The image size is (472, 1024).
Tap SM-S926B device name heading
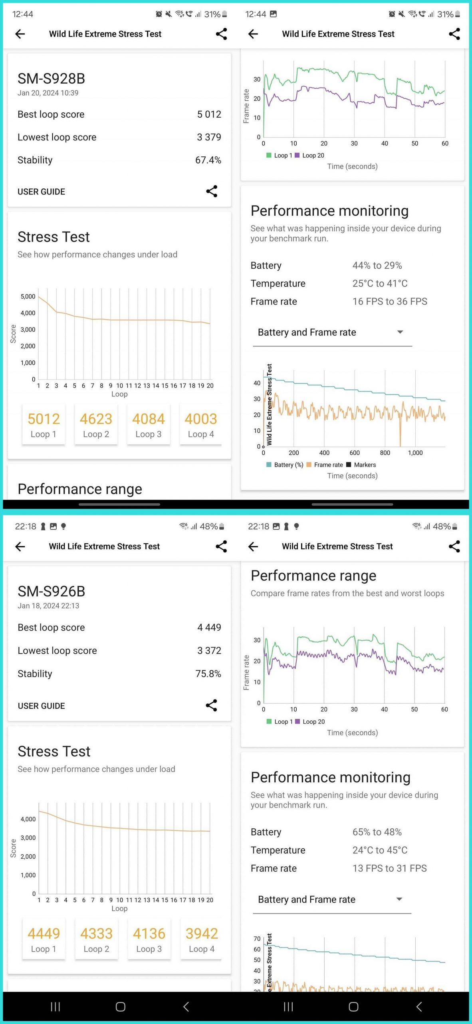click(51, 592)
